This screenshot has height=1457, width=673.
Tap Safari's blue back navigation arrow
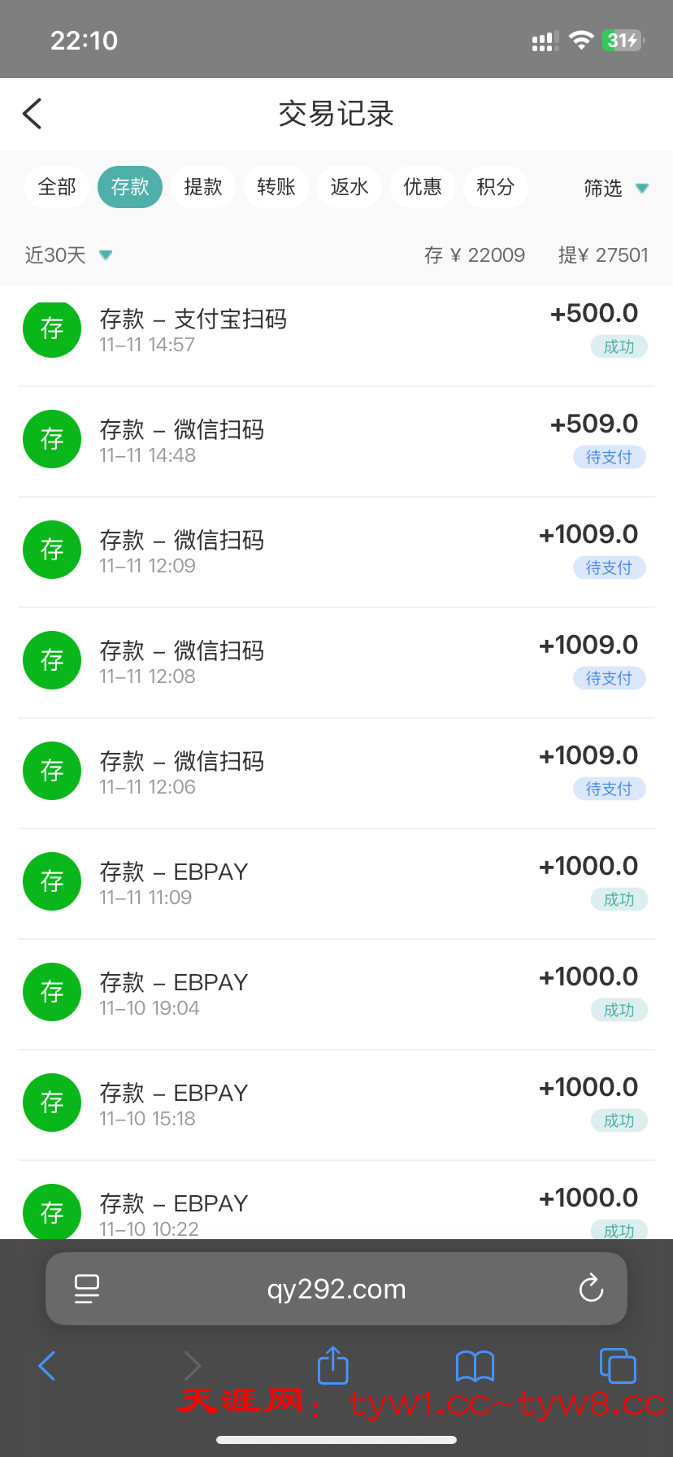click(47, 1366)
